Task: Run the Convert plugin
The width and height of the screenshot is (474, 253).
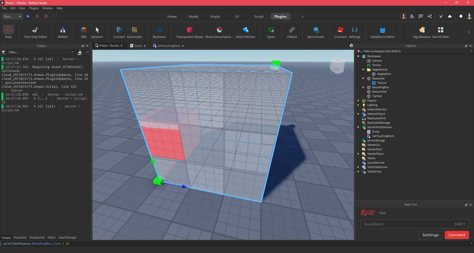Action: point(119,32)
